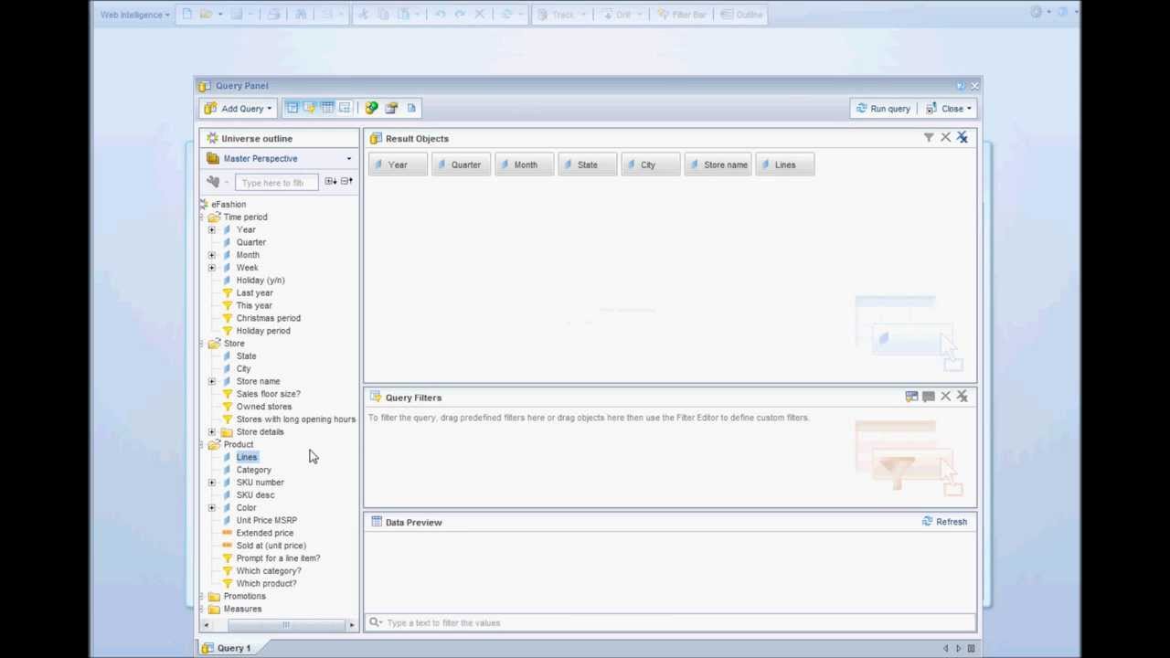
Task: Click Remove icon in Result Objects header
Action: [945, 138]
